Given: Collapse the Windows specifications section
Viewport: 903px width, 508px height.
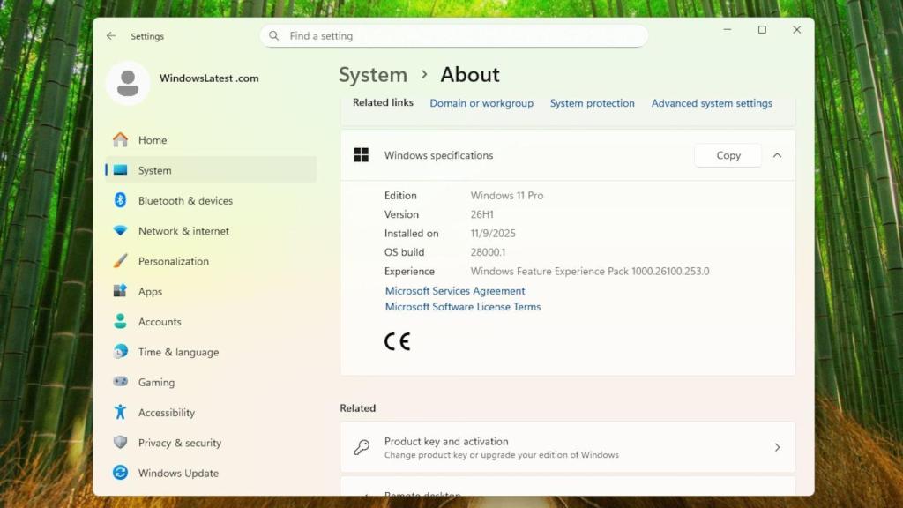Looking at the screenshot, I should tap(777, 155).
